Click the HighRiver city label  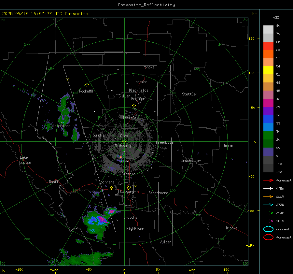135,229
